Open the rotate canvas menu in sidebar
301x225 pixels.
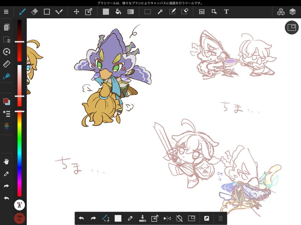6,52
